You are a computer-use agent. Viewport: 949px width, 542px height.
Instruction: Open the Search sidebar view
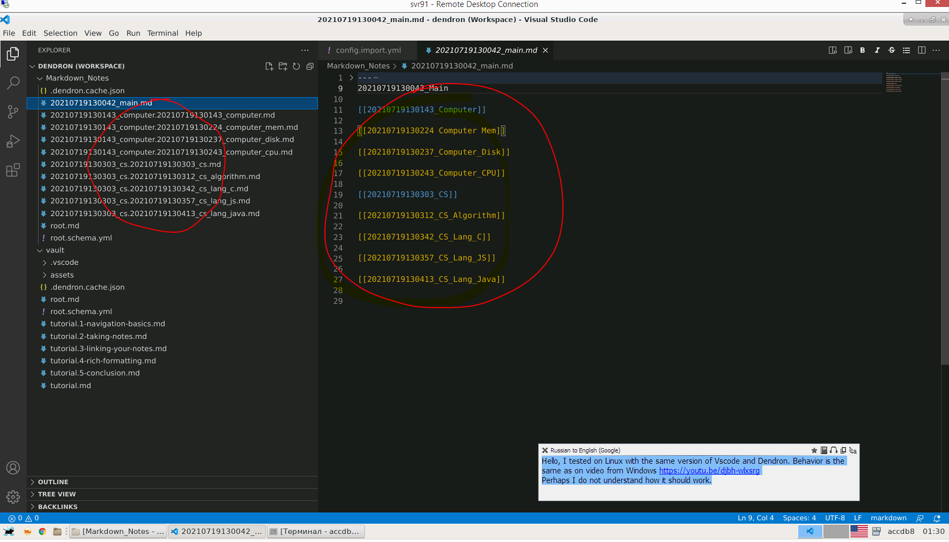[x=12, y=83]
